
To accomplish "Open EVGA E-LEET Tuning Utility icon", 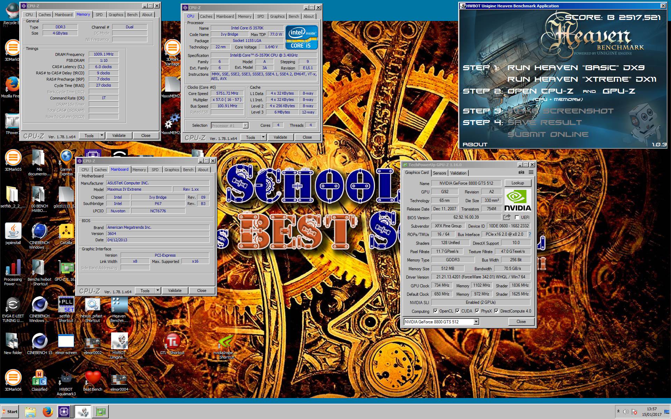I will [x=13, y=309].
